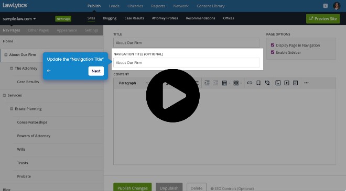Select the Conservatorships page
Viewport: 346px width, 191px height.
32,122
